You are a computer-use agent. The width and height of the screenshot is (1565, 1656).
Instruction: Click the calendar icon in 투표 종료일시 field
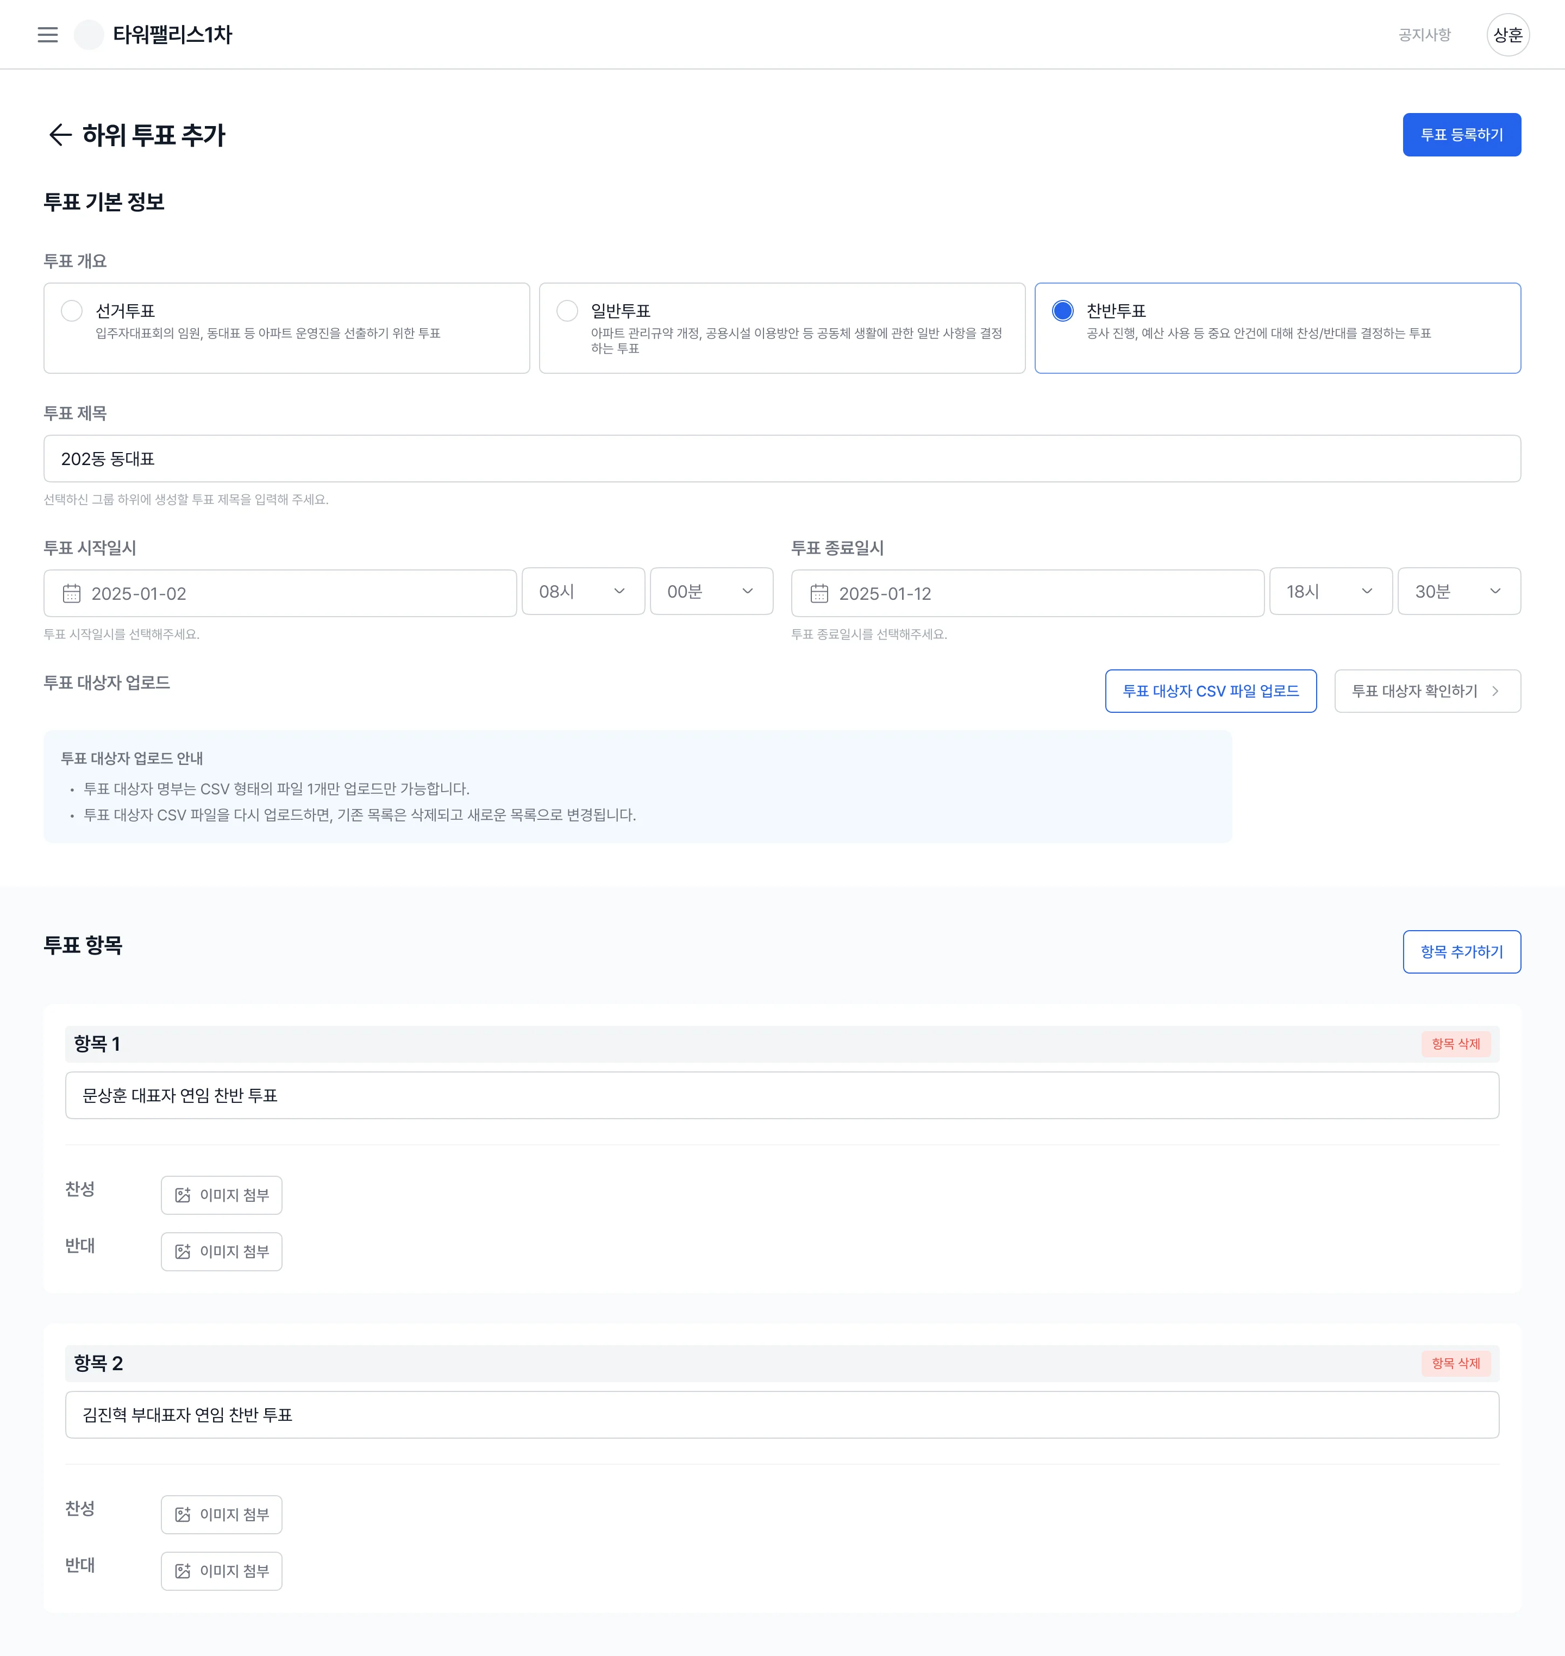pos(819,593)
